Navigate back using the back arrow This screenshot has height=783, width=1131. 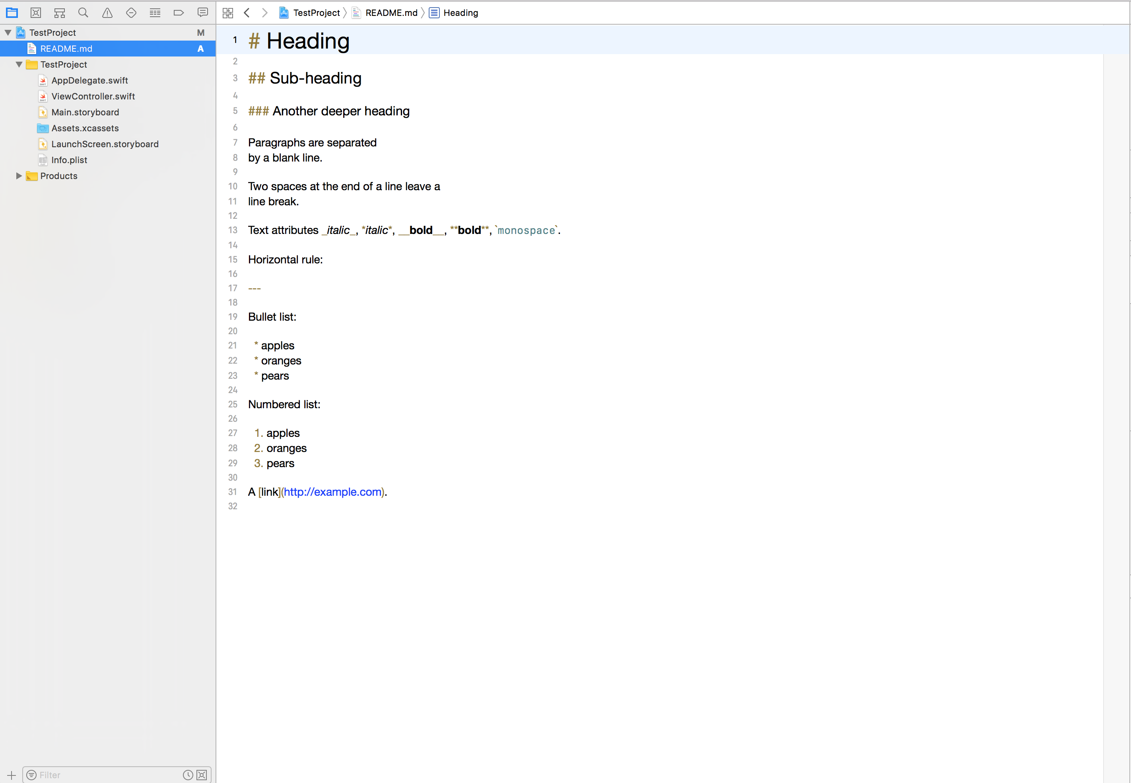247,13
